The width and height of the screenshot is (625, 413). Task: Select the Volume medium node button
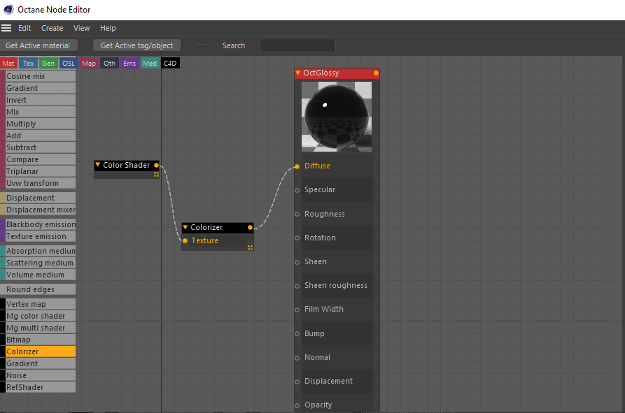pyautogui.click(x=38, y=275)
